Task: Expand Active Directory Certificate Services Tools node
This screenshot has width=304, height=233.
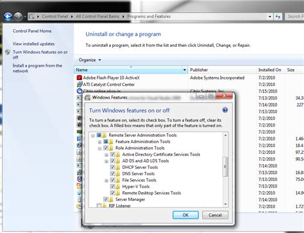Action: tap(106, 155)
